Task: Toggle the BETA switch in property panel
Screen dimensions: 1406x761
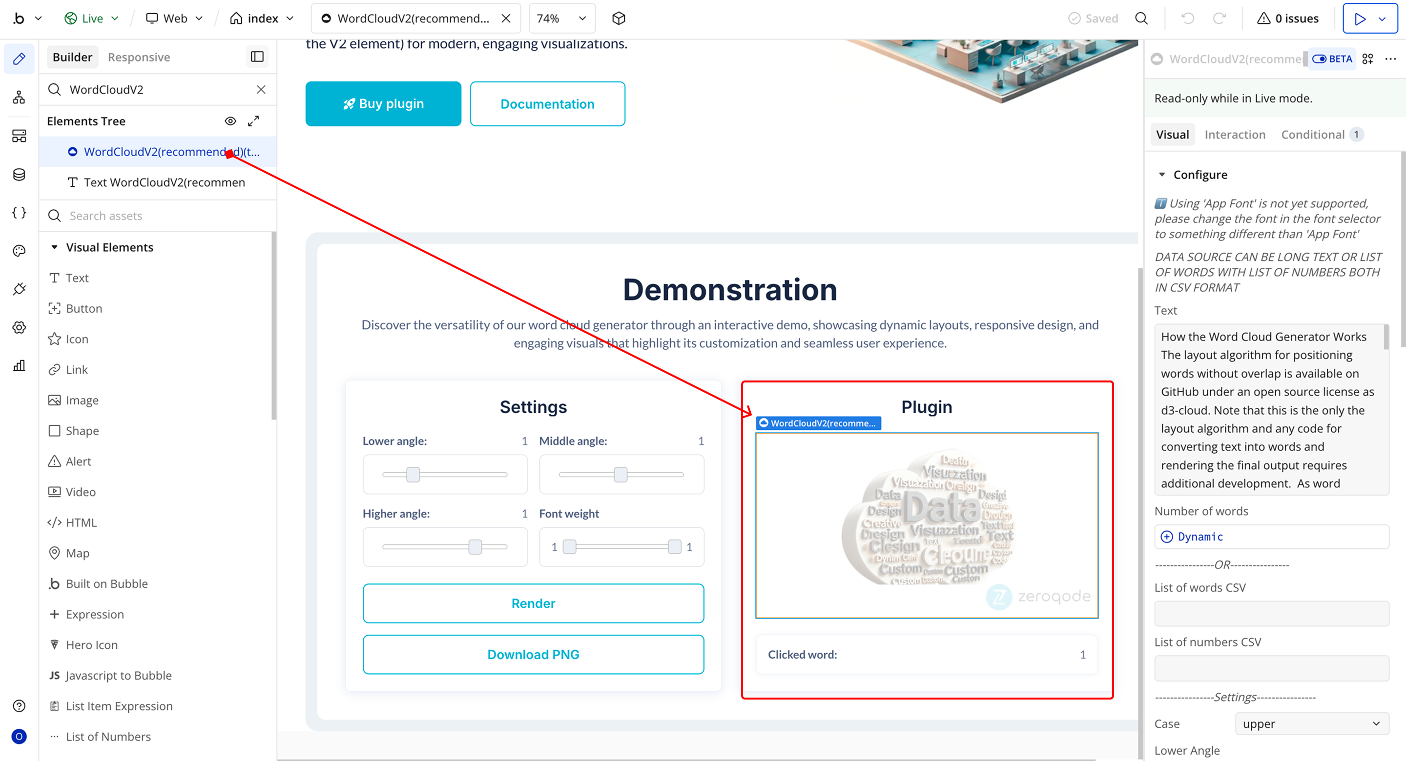Action: tap(1320, 59)
